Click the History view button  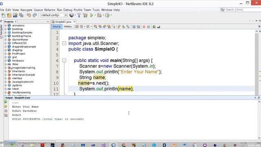68,27
